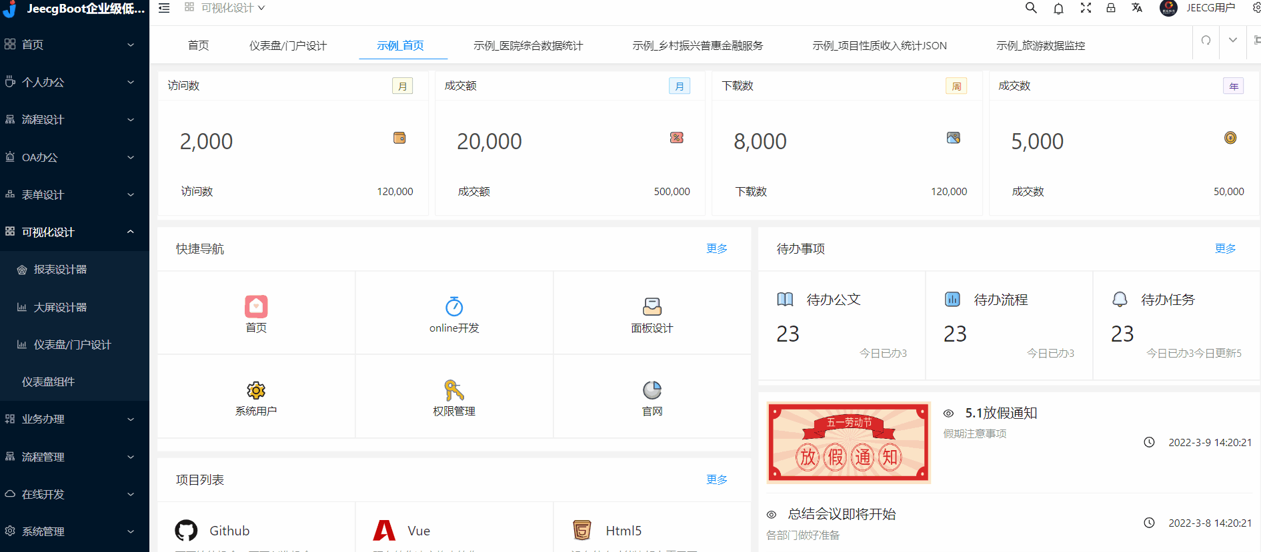Open the Html5 project logo
Viewport: 1261px width, 552px height.
[582, 531]
